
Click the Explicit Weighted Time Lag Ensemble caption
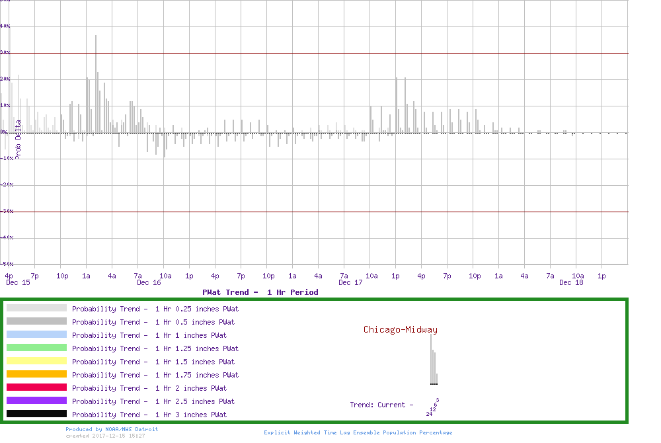pyautogui.click(x=358, y=432)
